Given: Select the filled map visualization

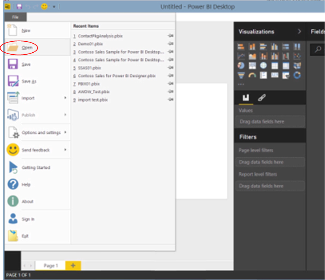Looking at the screenshot, I should (x=297, y=66).
